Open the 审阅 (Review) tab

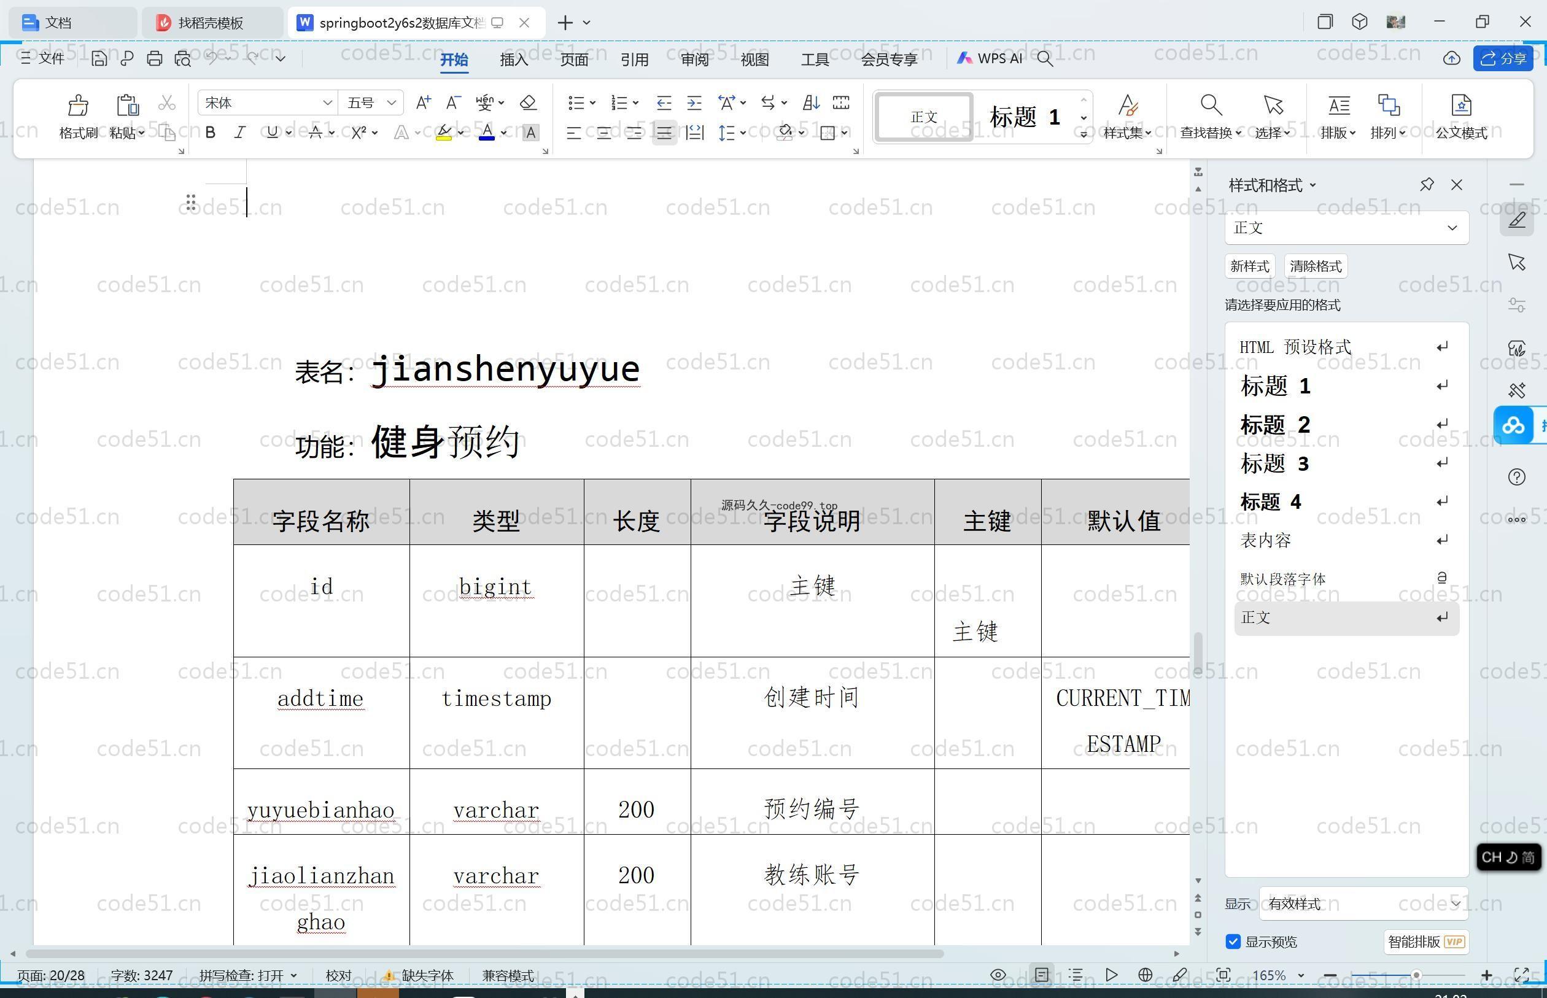pos(695,60)
